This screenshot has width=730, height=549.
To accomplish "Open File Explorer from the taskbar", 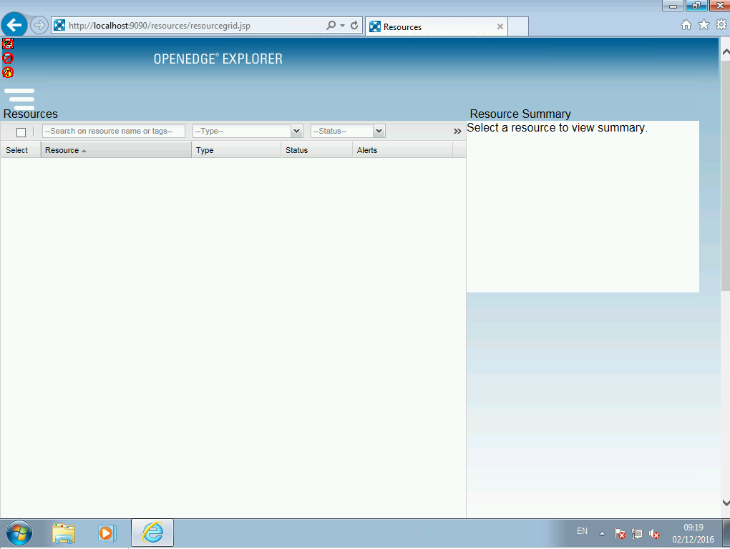I will point(63,533).
